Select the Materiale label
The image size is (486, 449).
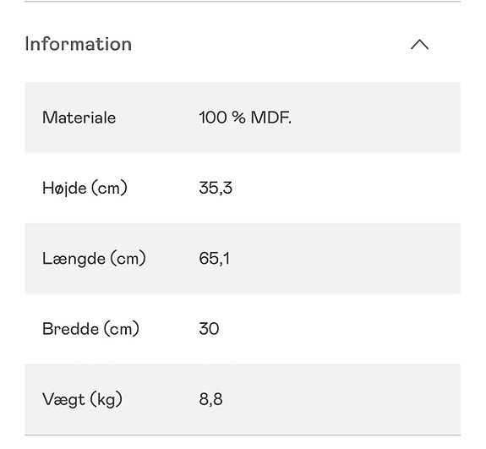click(x=79, y=118)
